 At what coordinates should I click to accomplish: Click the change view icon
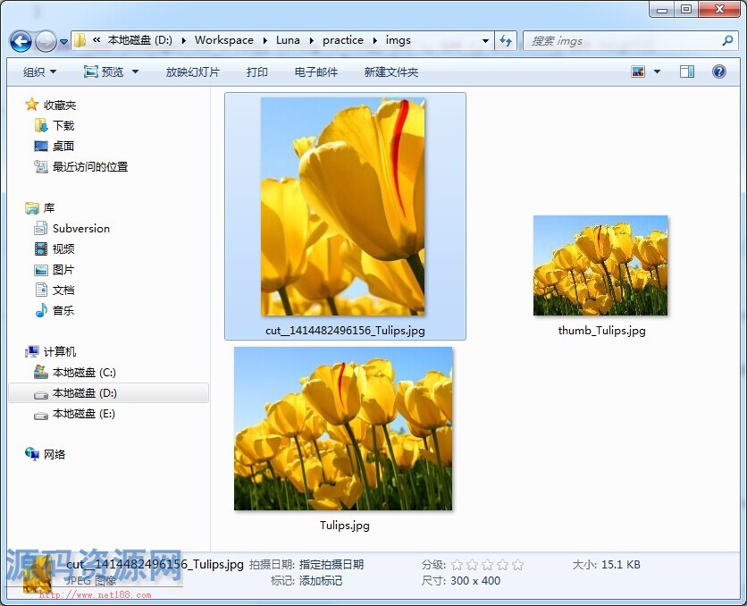click(x=638, y=72)
